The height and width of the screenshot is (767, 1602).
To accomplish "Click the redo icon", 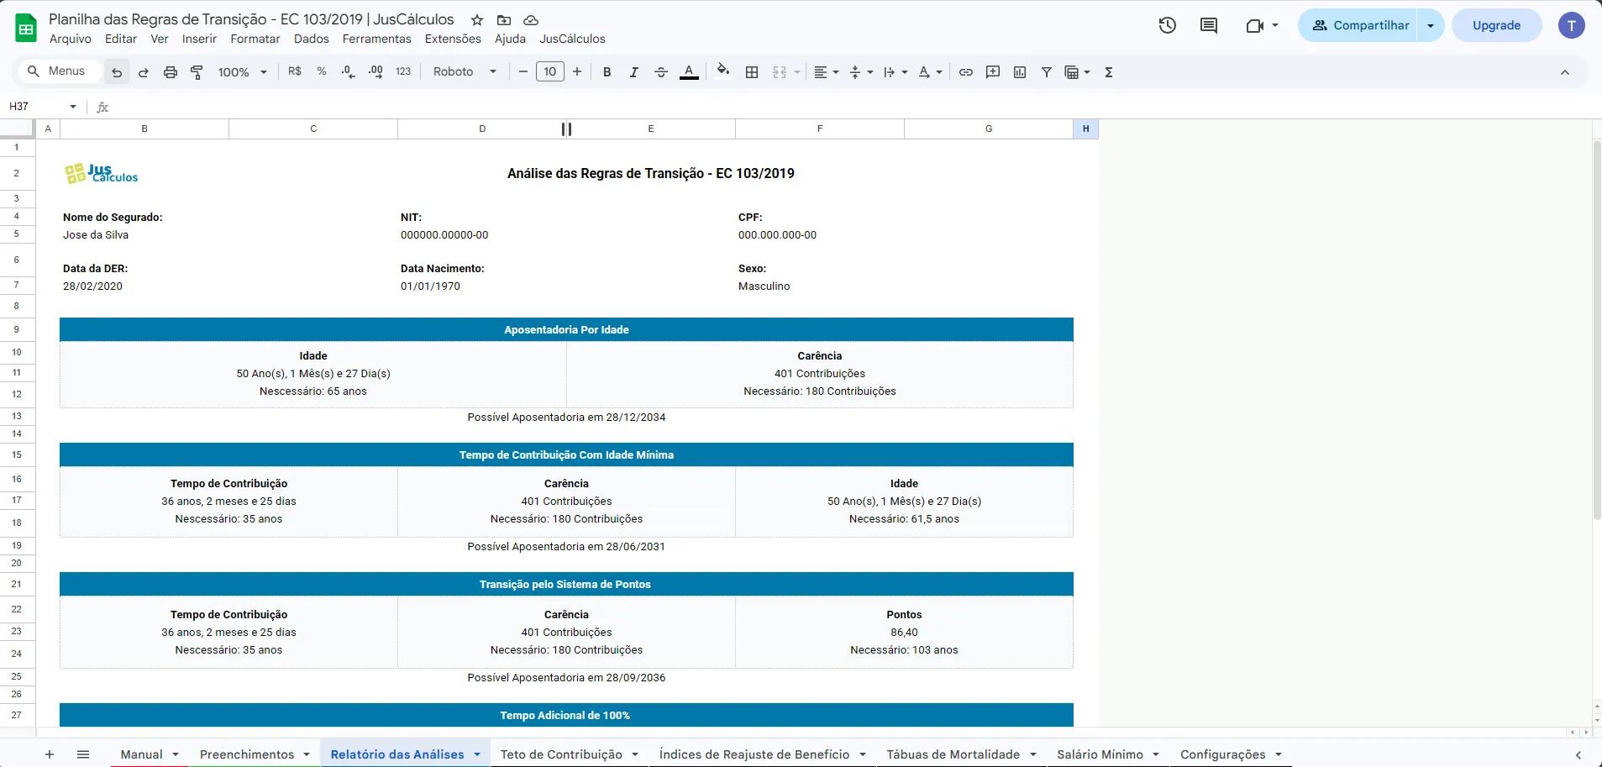I will tap(144, 72).
